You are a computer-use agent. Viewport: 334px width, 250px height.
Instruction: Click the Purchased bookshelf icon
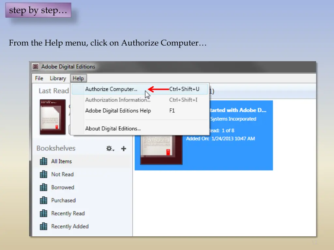(x=43, y=200)
